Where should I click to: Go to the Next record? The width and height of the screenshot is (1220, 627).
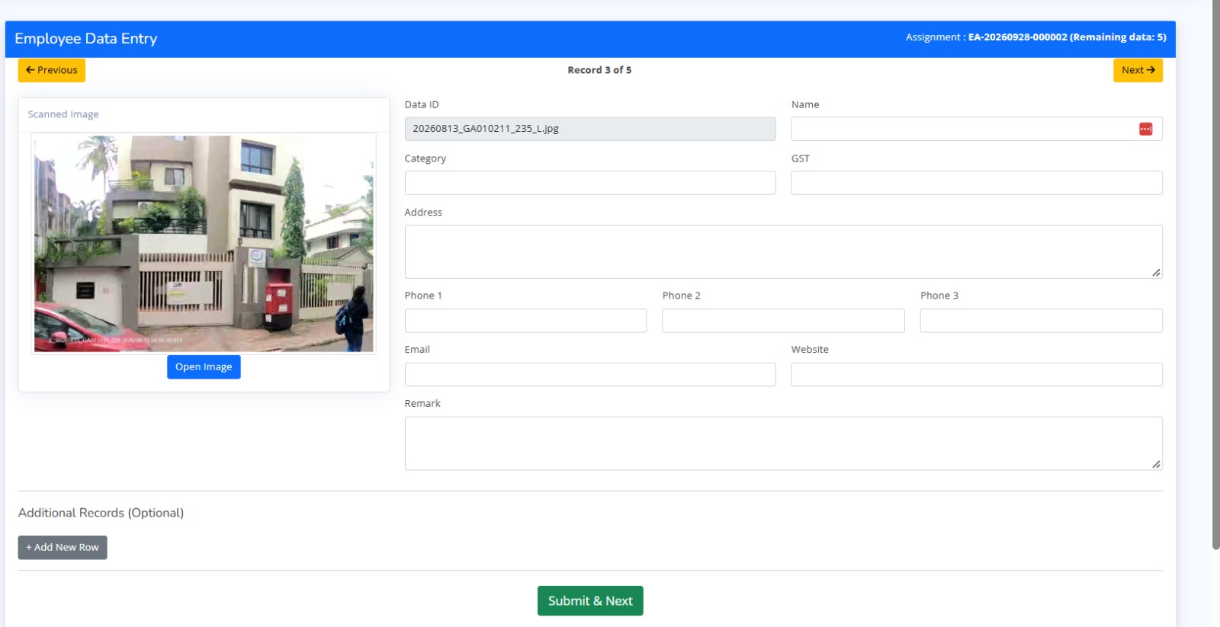pyautogui.click(x=1138, y=70)
